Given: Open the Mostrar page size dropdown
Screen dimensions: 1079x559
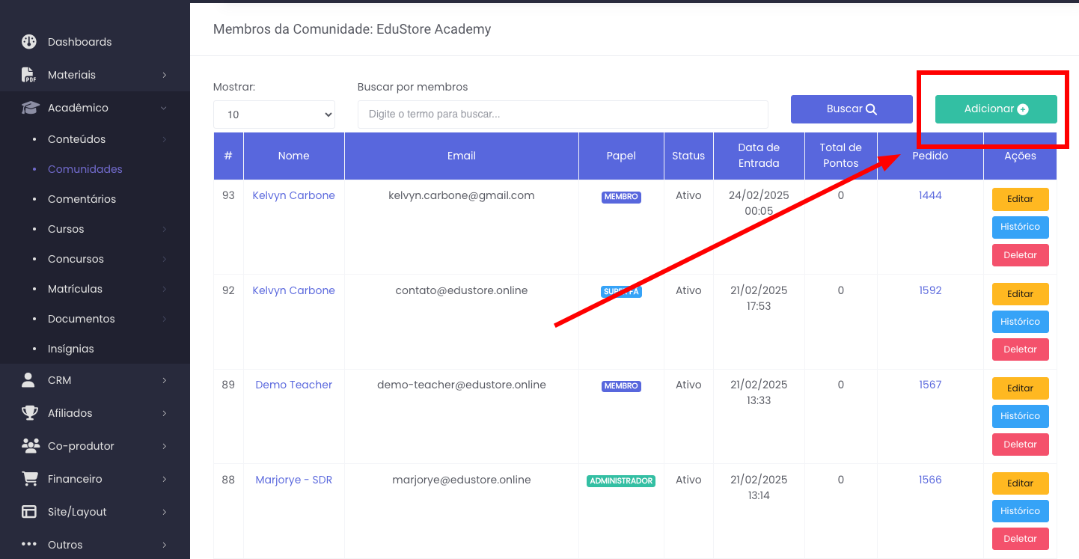Looking at the screenshot, I should (274, 114).
